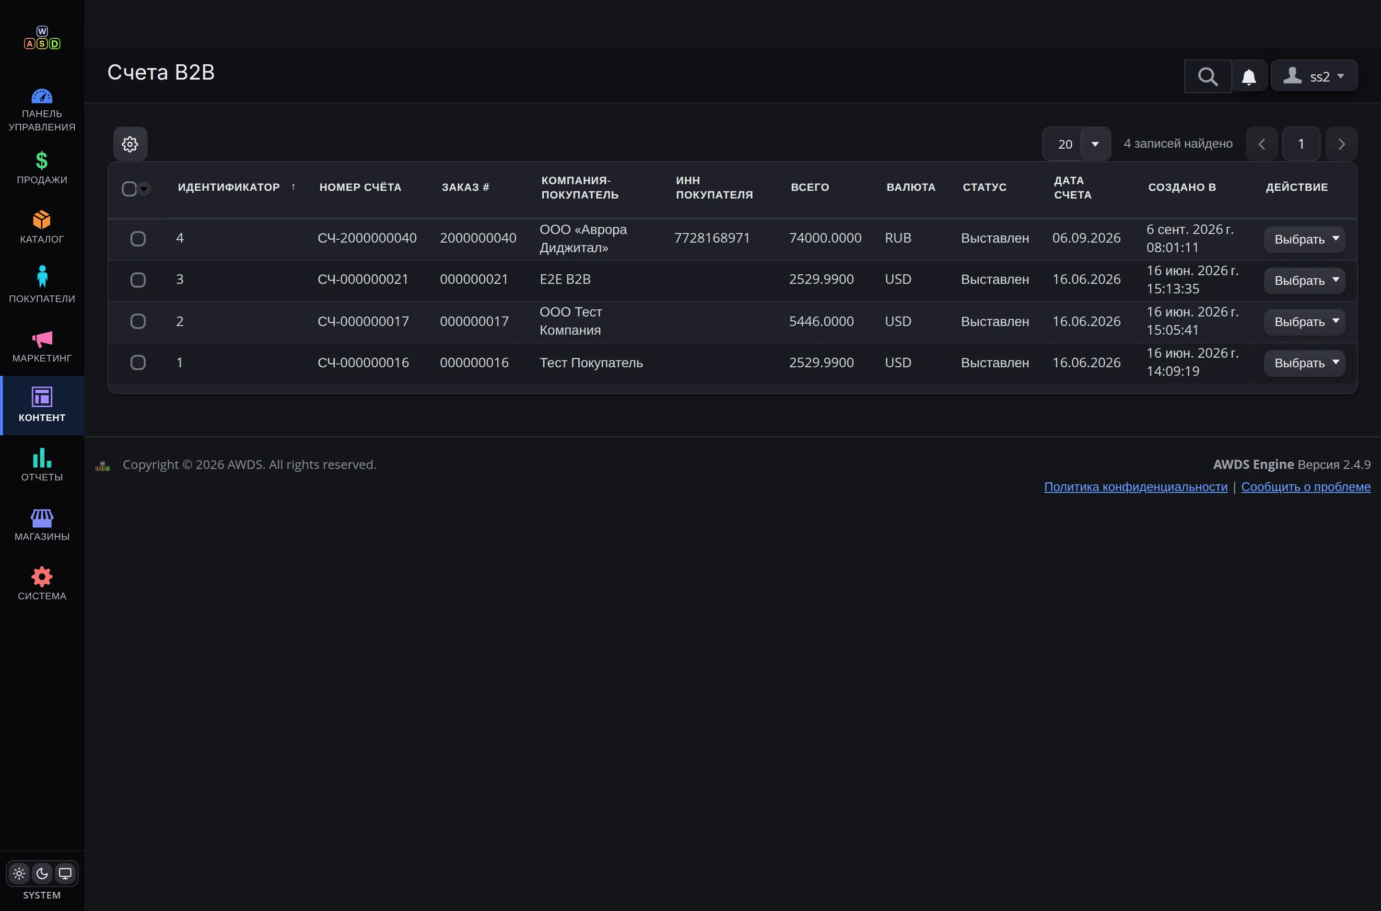Open the per-page size dropdown showing 20

tap(1077, 143)
